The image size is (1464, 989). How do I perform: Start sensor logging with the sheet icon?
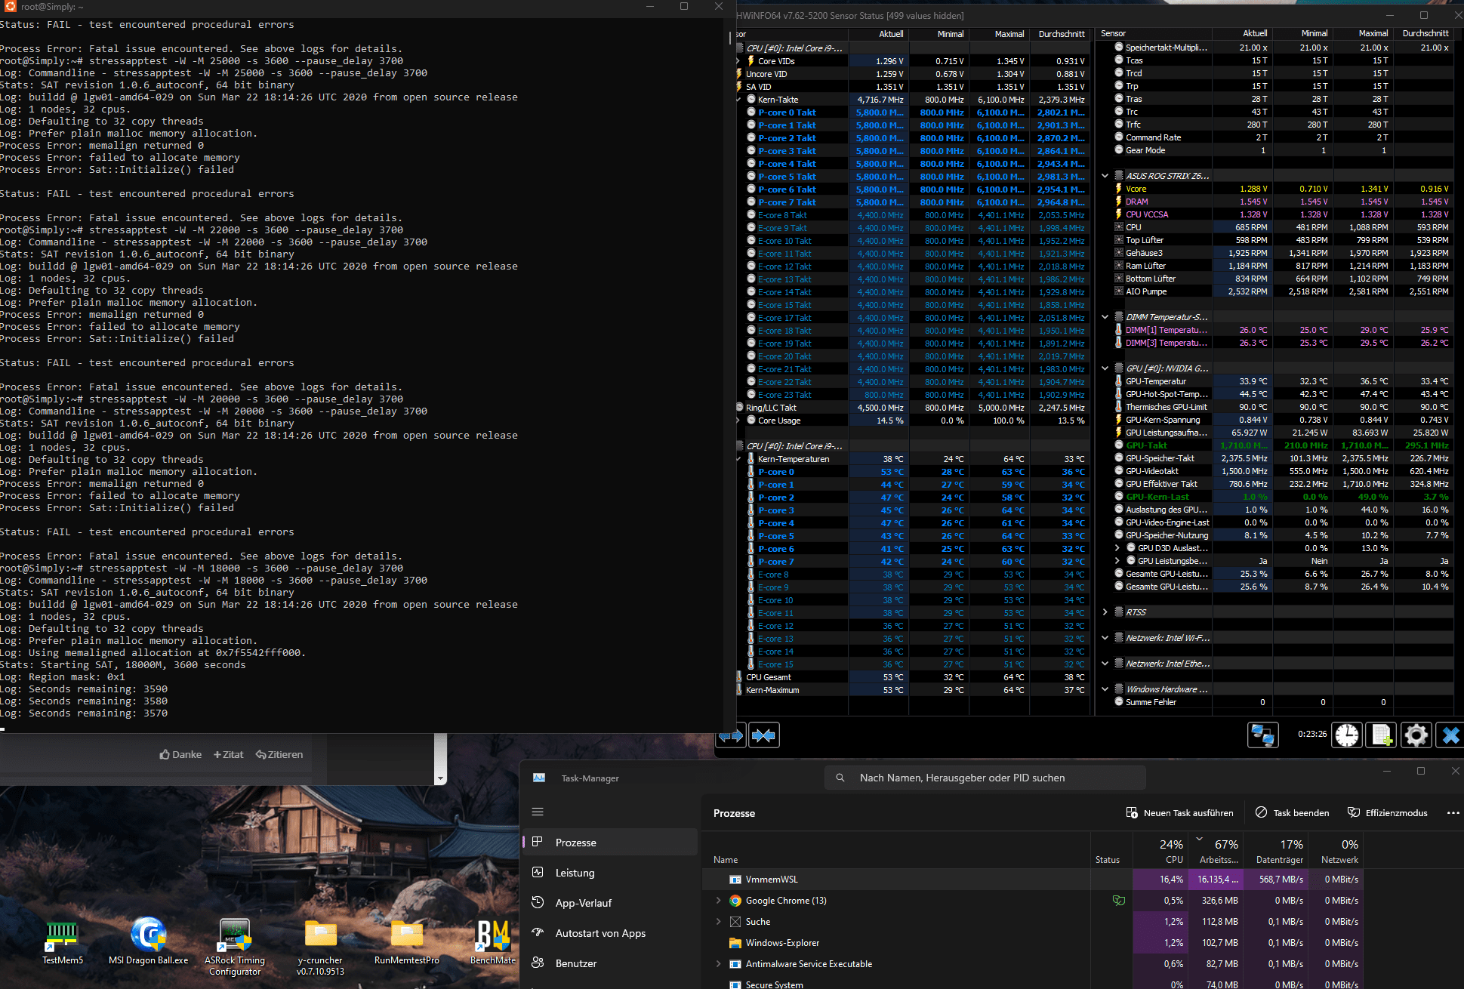(1382, 735)
